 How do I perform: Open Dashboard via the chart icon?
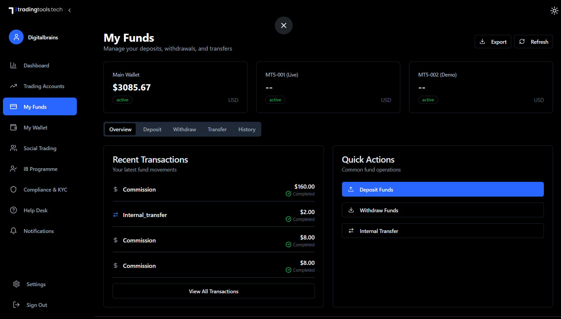[14, 65]
